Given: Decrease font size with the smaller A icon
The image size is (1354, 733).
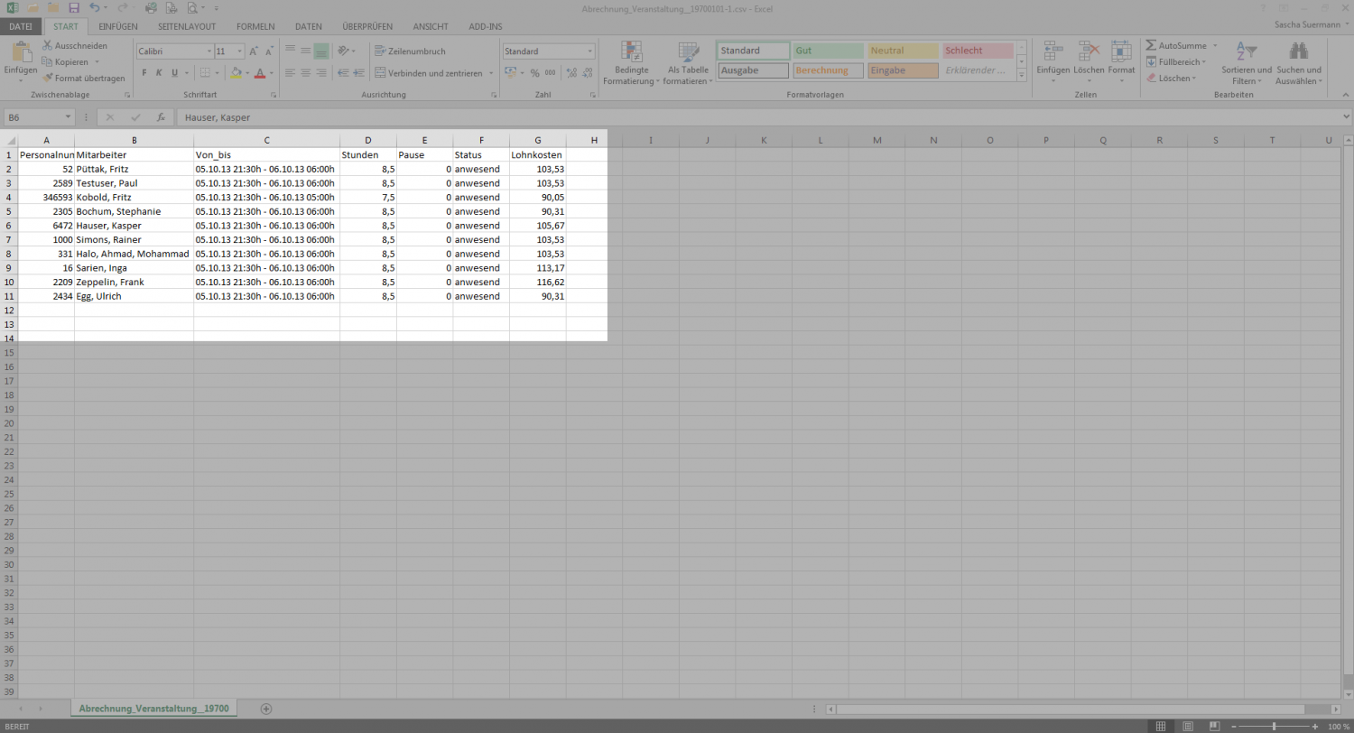Looking at the screenshot, I should [270, 51].
